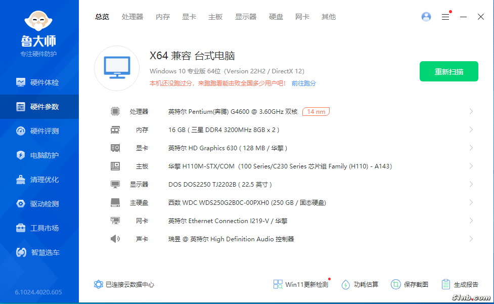
Task: Expand the 显示器 row chevron
Action: coord(471,184)
